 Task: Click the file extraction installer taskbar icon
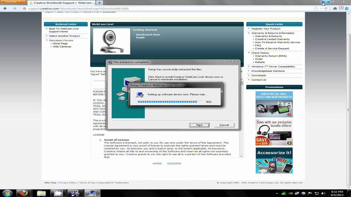[75, 193]
